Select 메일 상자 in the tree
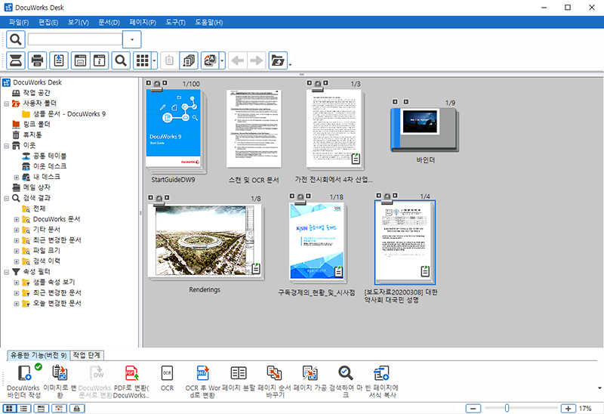The height and width of the screenshot is (414, 604). pyautogui.click(x=36, y=187)
